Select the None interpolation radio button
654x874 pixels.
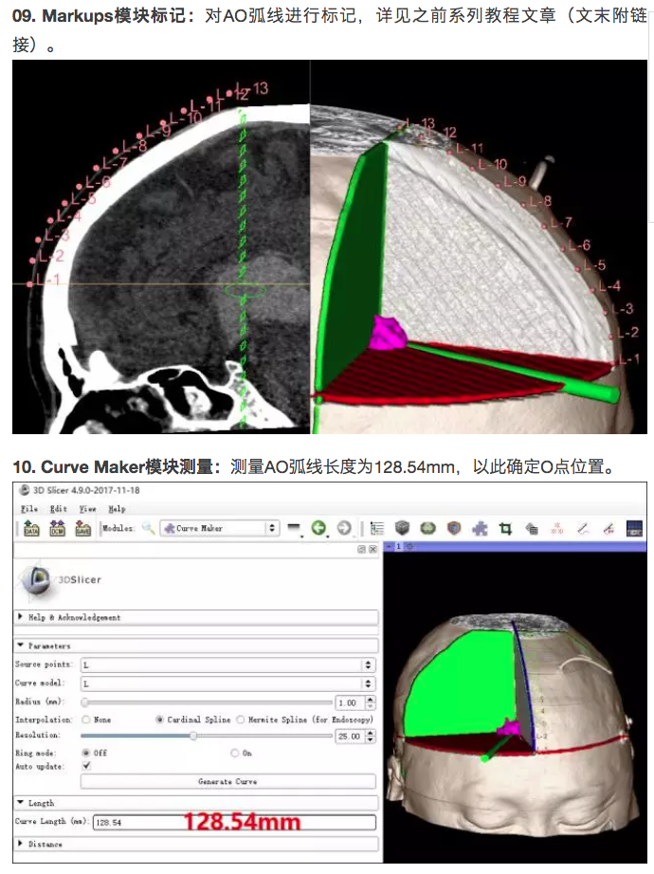click(x=86, y=719)
